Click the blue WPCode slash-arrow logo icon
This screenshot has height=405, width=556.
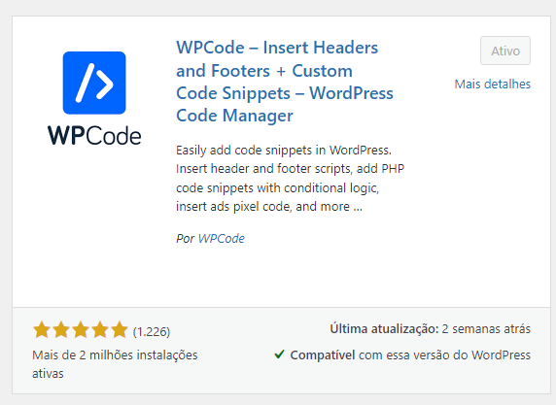(x=94, y=83)
